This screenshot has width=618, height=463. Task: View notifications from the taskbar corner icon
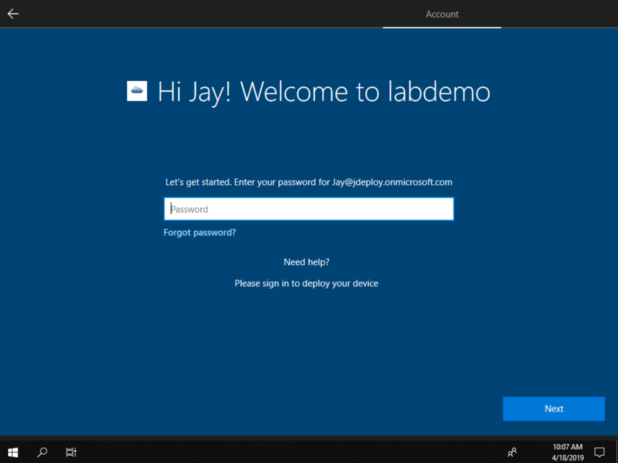click(600, 452)
